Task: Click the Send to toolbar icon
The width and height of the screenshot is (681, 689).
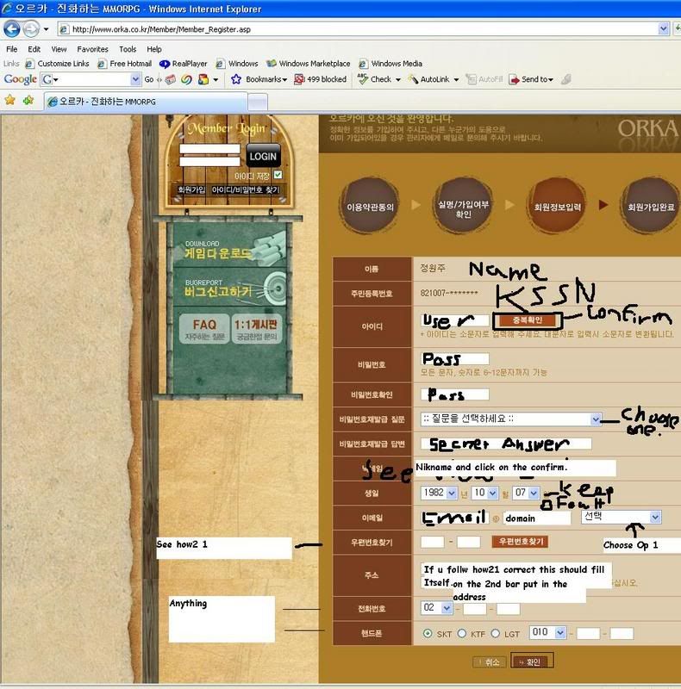Action: 515,79
